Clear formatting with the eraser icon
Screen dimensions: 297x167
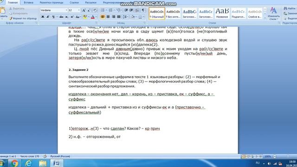coord(95,10)
